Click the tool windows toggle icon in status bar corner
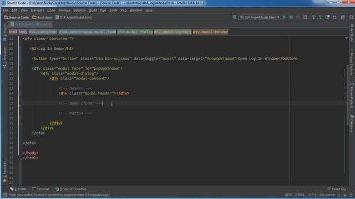355x199 pixels. 4,195
